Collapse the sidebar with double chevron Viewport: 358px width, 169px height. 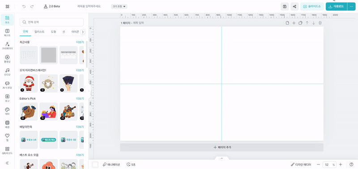[7, 163]
